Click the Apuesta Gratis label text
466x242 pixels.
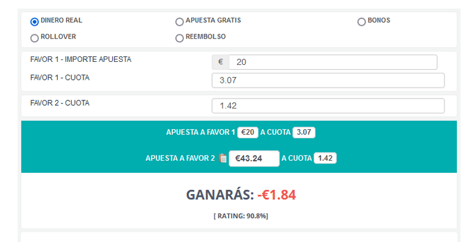[x=213, y=20]
